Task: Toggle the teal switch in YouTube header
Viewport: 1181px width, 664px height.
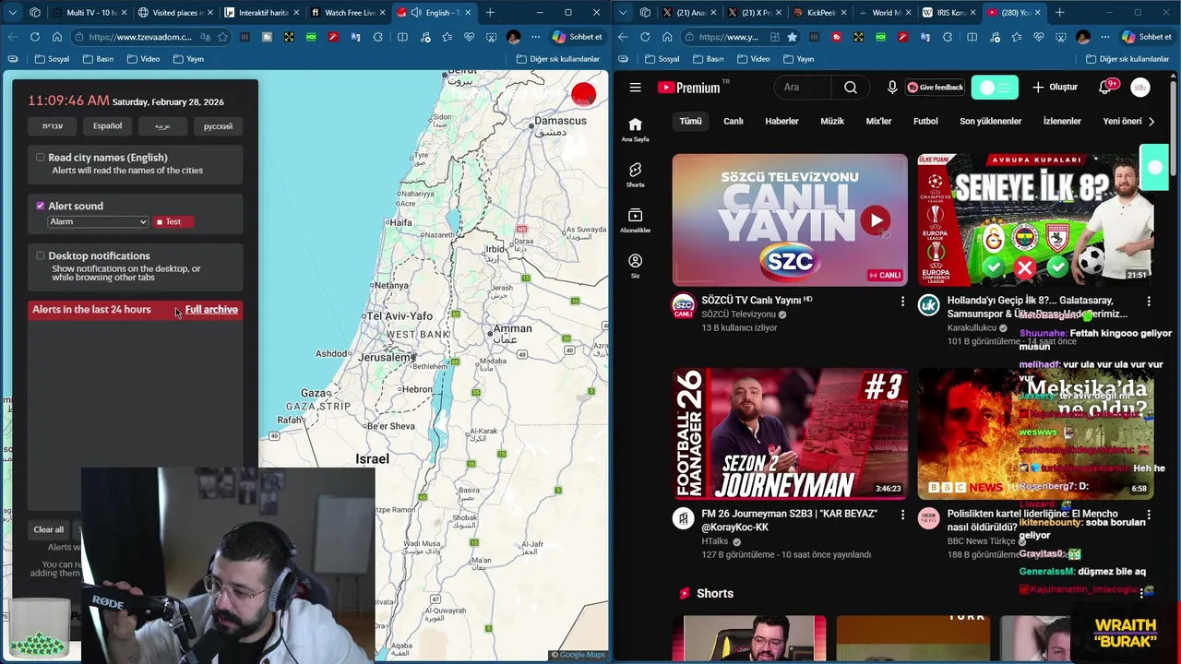Action: 995,88
